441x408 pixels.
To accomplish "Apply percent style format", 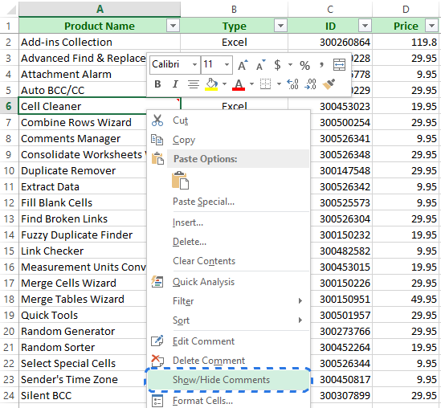I will tap(304, 65).
